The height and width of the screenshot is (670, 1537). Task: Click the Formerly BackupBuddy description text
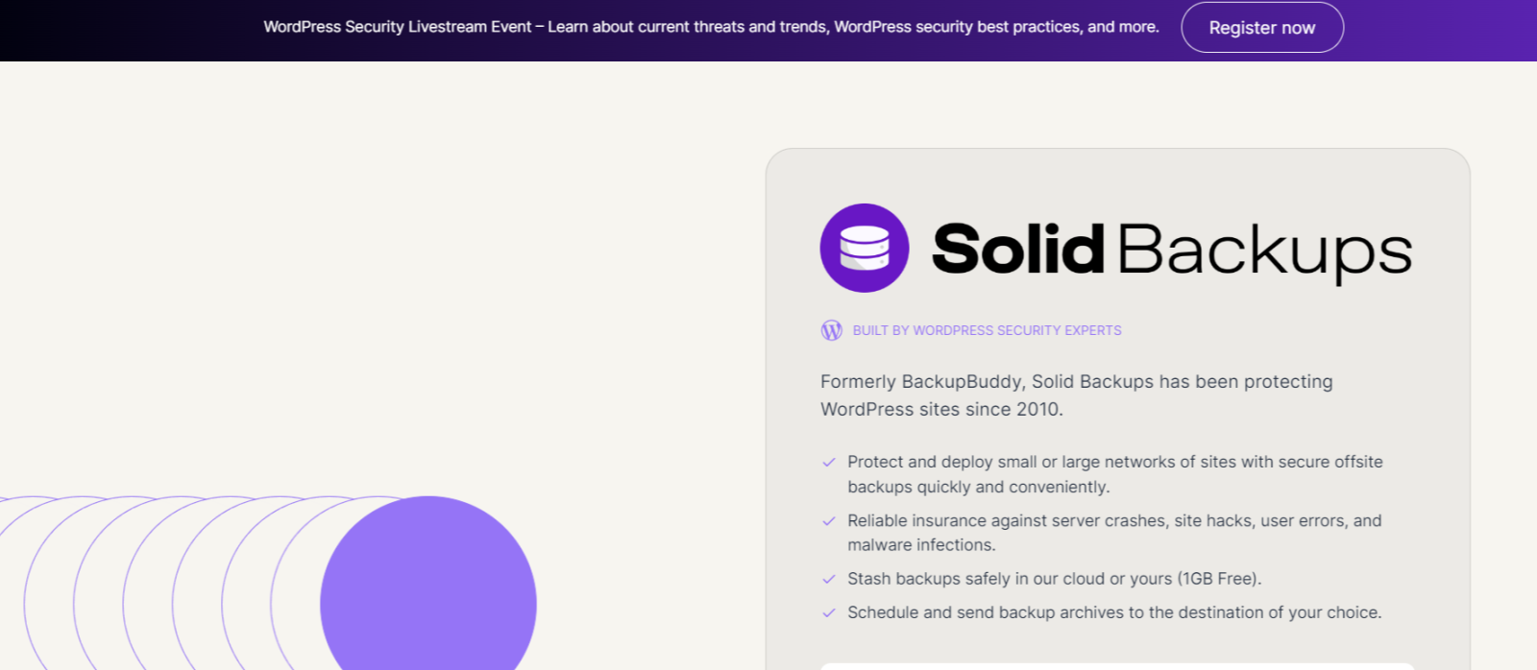click(x=1074, y=395)
